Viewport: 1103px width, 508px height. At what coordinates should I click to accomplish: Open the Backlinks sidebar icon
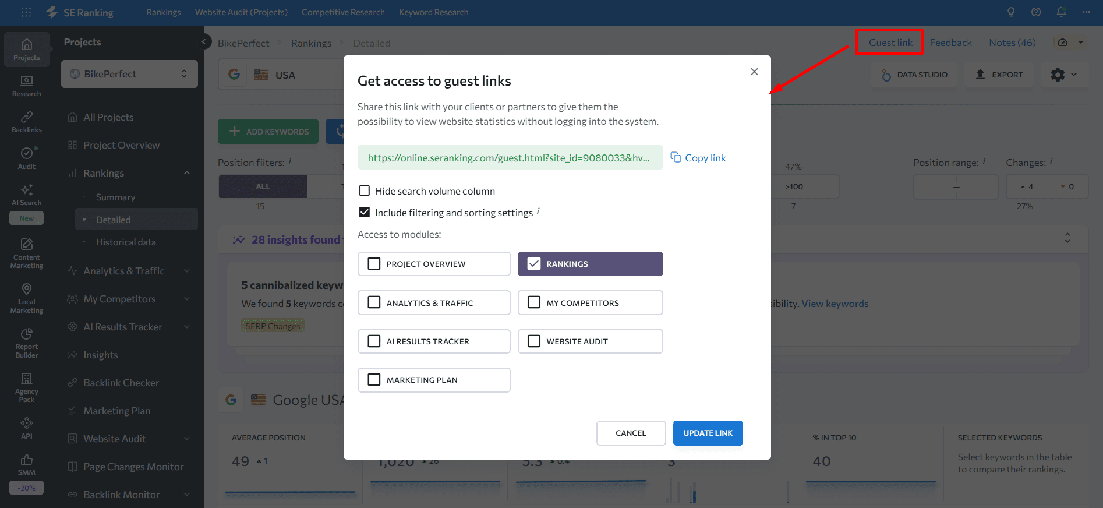coord(27,122)
